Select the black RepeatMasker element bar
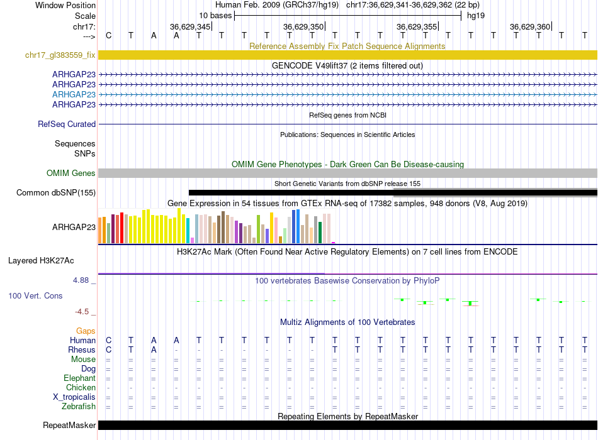 (347, 426)
